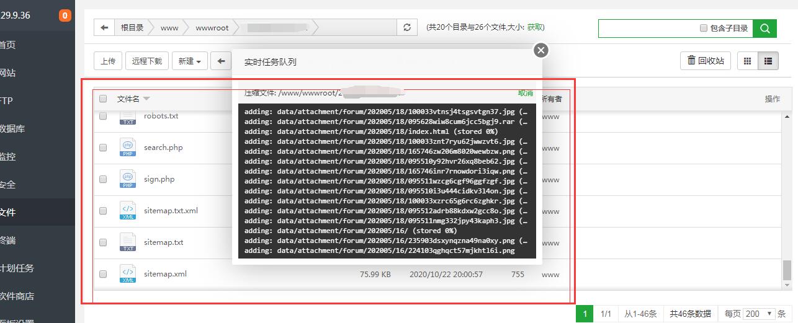The image size is (798, 323).
Task: Click the sitemap.txt file name
Action: click(164, 242)
